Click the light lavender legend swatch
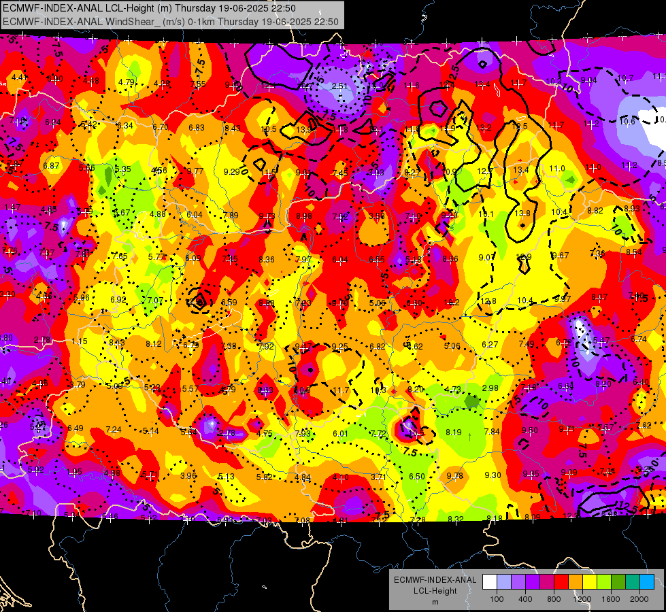 [x=504, y=582]
